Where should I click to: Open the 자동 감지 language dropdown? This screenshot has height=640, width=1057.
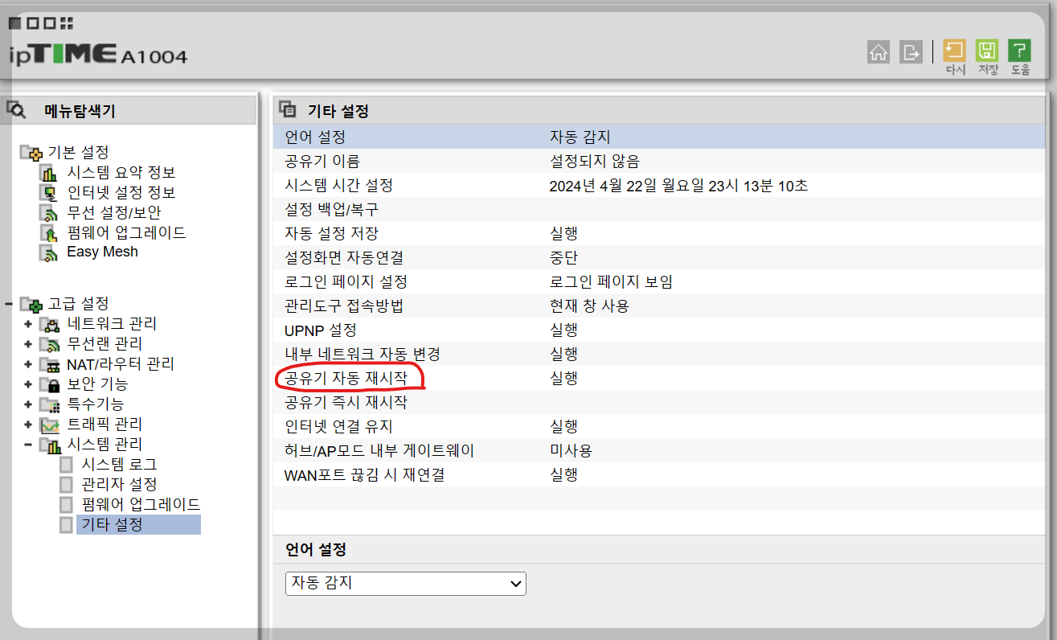[x=406, y=583]
